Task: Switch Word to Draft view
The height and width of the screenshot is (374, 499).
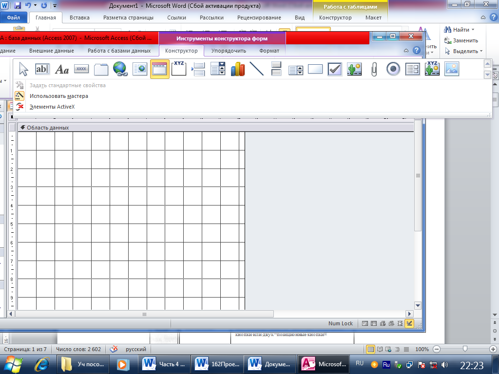Action: coord(406,349)
